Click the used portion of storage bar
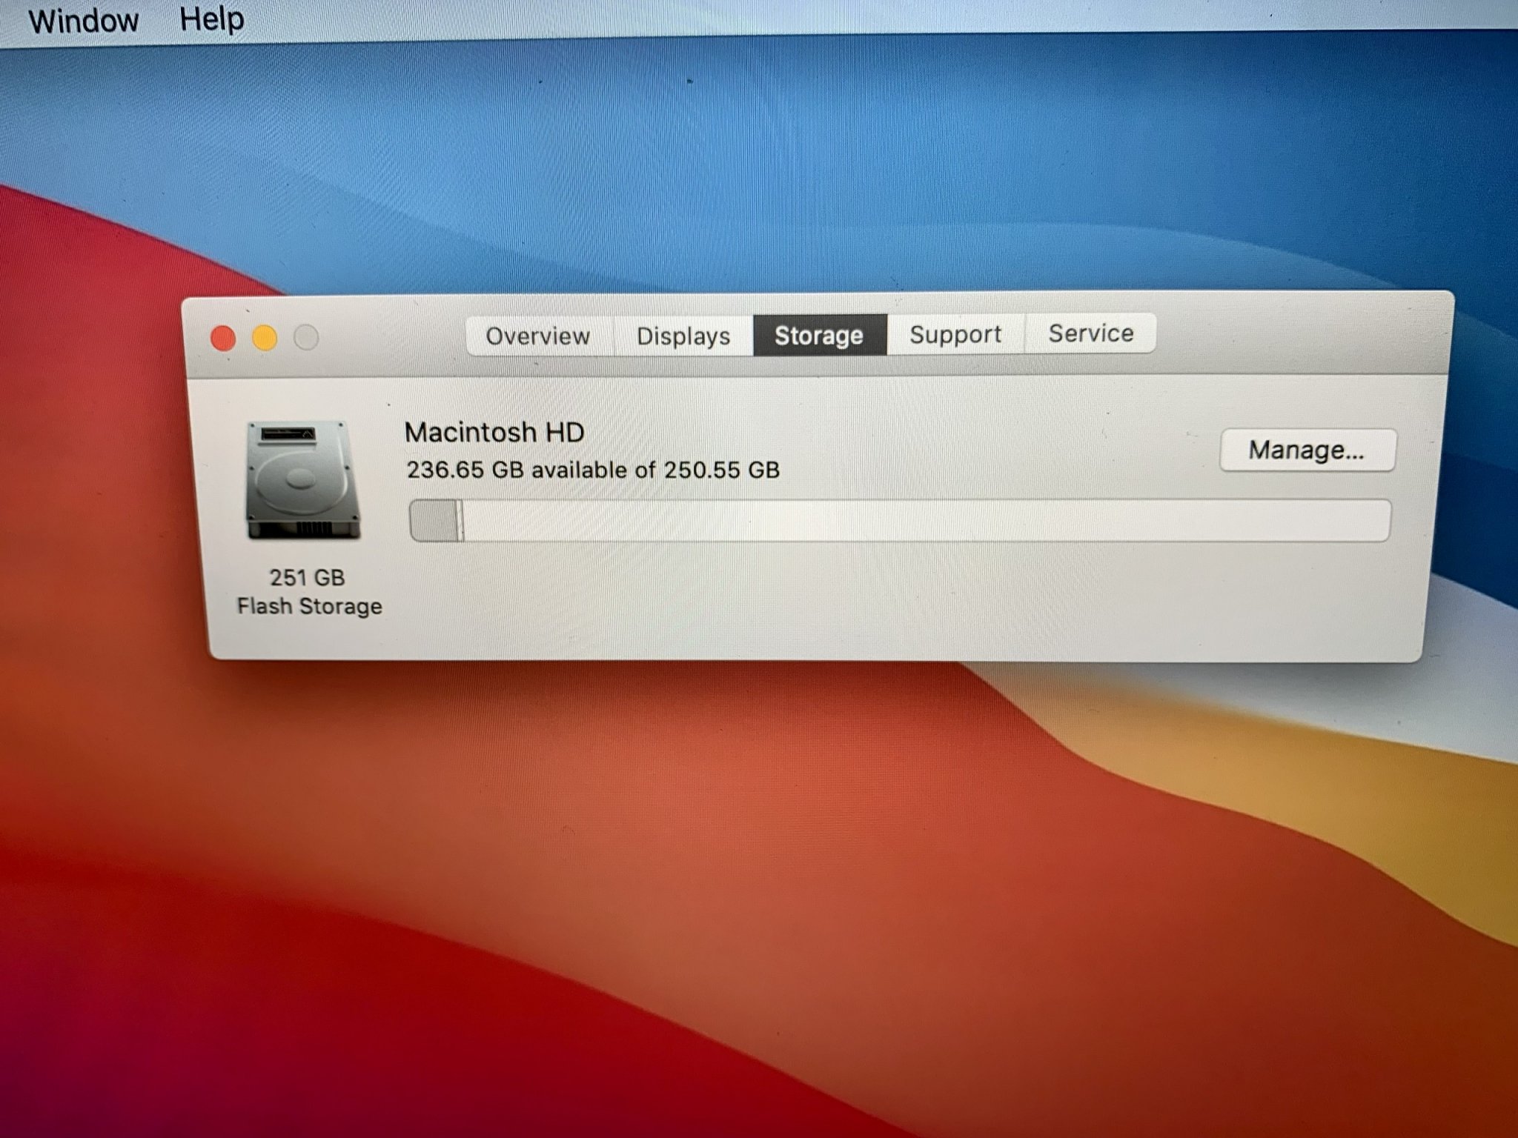This screenshot has width=1518, height=1138. pos(436,520)
